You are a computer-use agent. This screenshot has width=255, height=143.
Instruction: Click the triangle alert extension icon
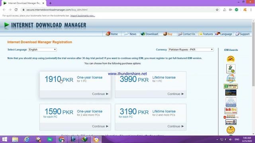[224, 10]
